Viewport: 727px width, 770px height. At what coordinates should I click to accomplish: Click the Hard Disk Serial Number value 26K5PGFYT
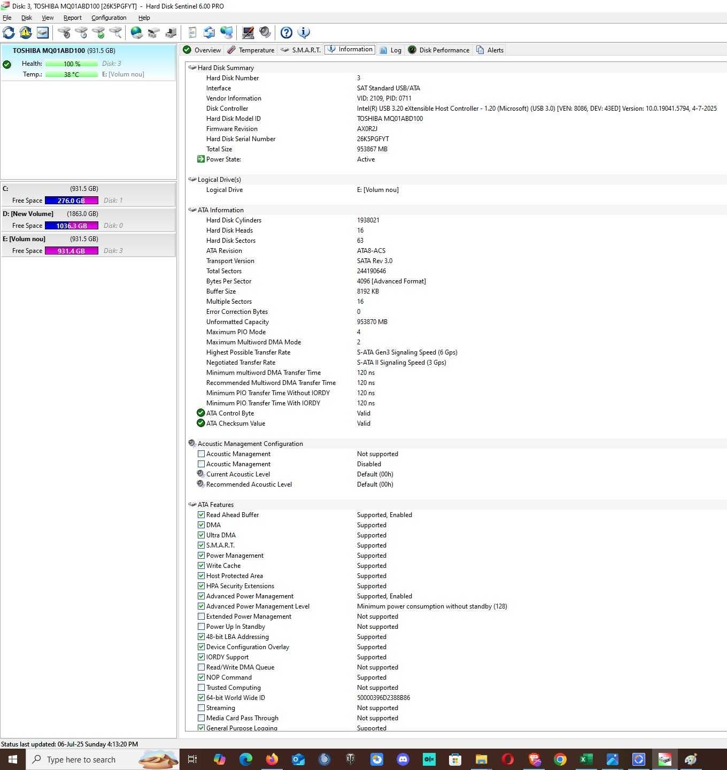pos(373,139)
